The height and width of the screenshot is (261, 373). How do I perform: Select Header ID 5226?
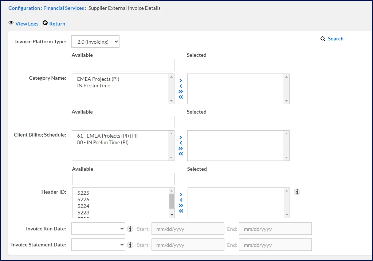pyautogui.click(x=83, y=199)
